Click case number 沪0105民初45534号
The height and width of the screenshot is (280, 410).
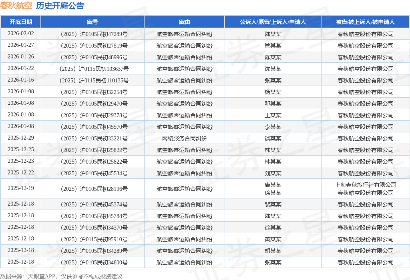coord(94,174)
